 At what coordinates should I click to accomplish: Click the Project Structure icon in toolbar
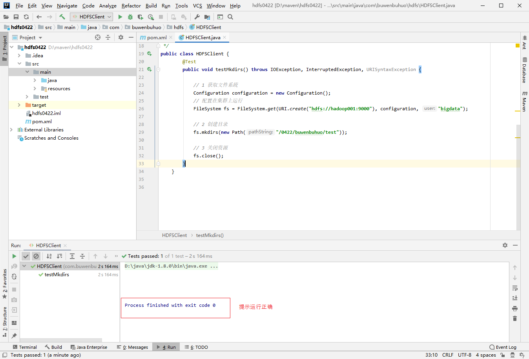pos(207,17)
